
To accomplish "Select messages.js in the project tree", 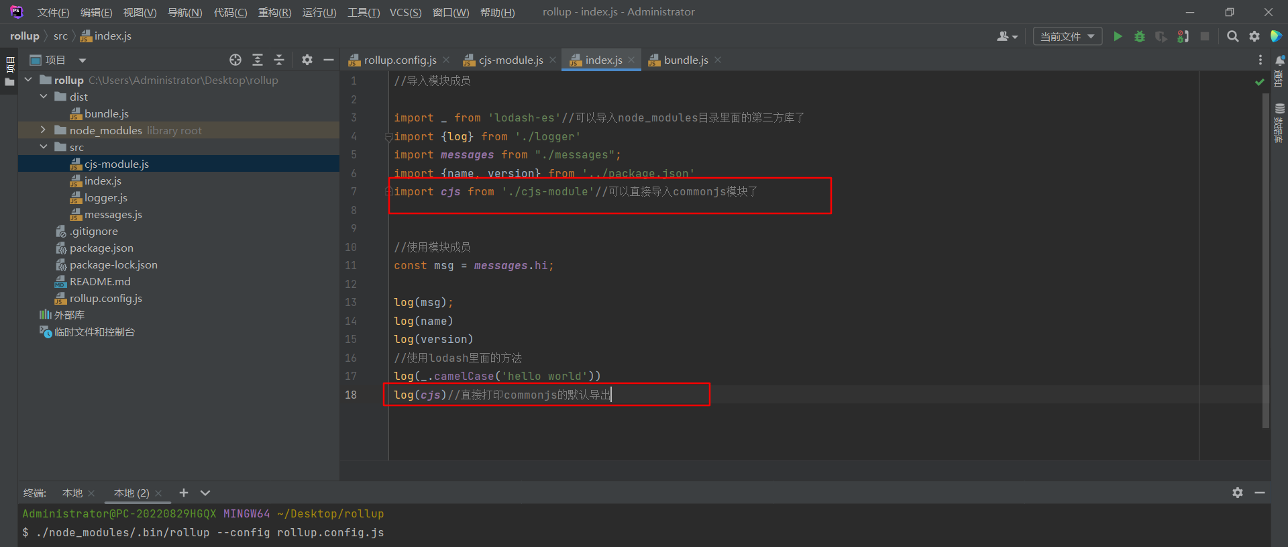I will (106, 214).
